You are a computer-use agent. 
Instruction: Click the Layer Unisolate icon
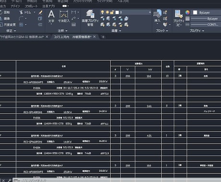pyautogui.click(x=108, y=24)
